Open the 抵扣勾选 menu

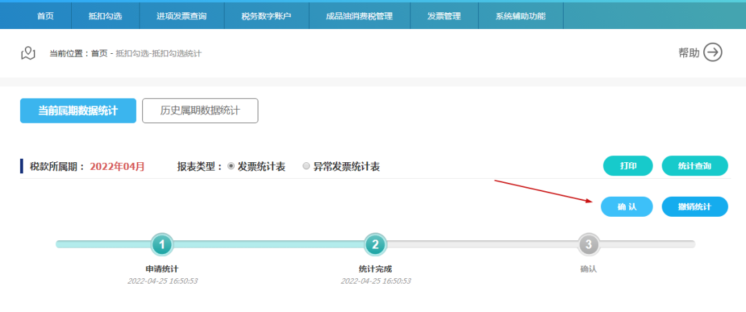pyautogui.click(x=105, y=16)
